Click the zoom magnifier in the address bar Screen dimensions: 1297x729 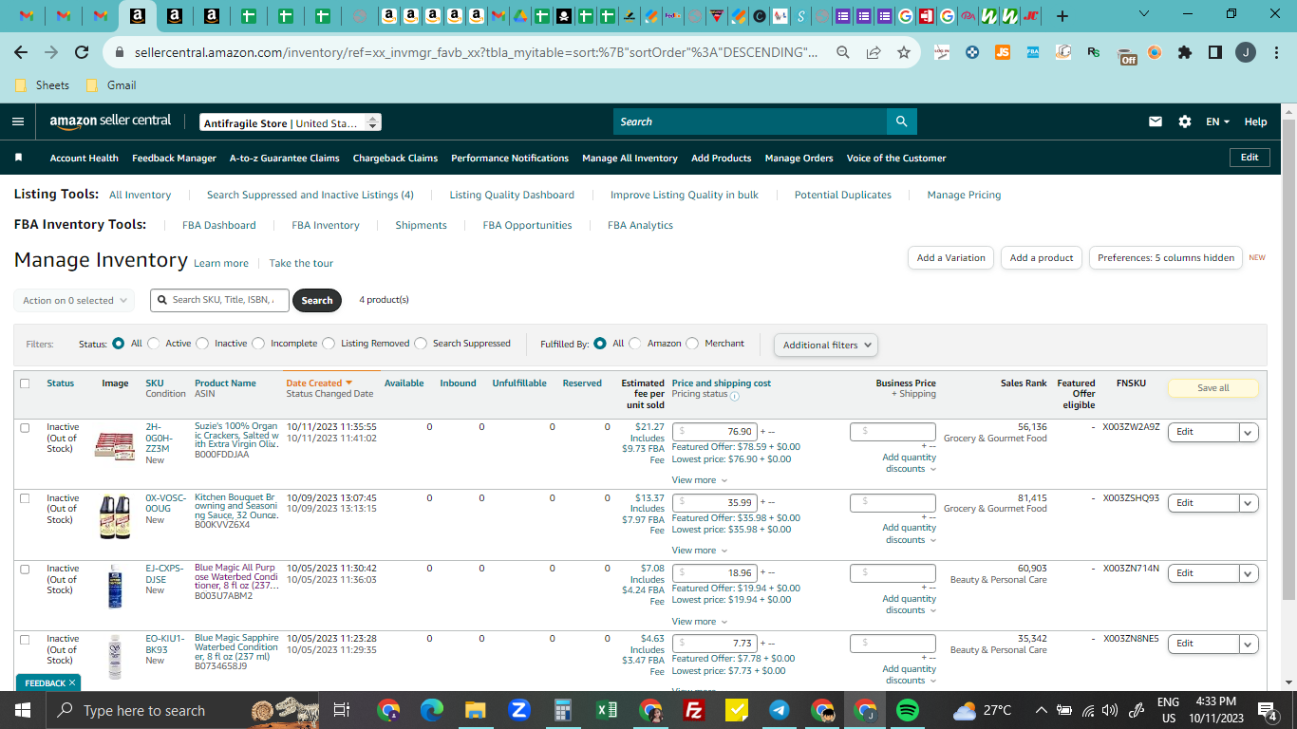pos(842,52)
